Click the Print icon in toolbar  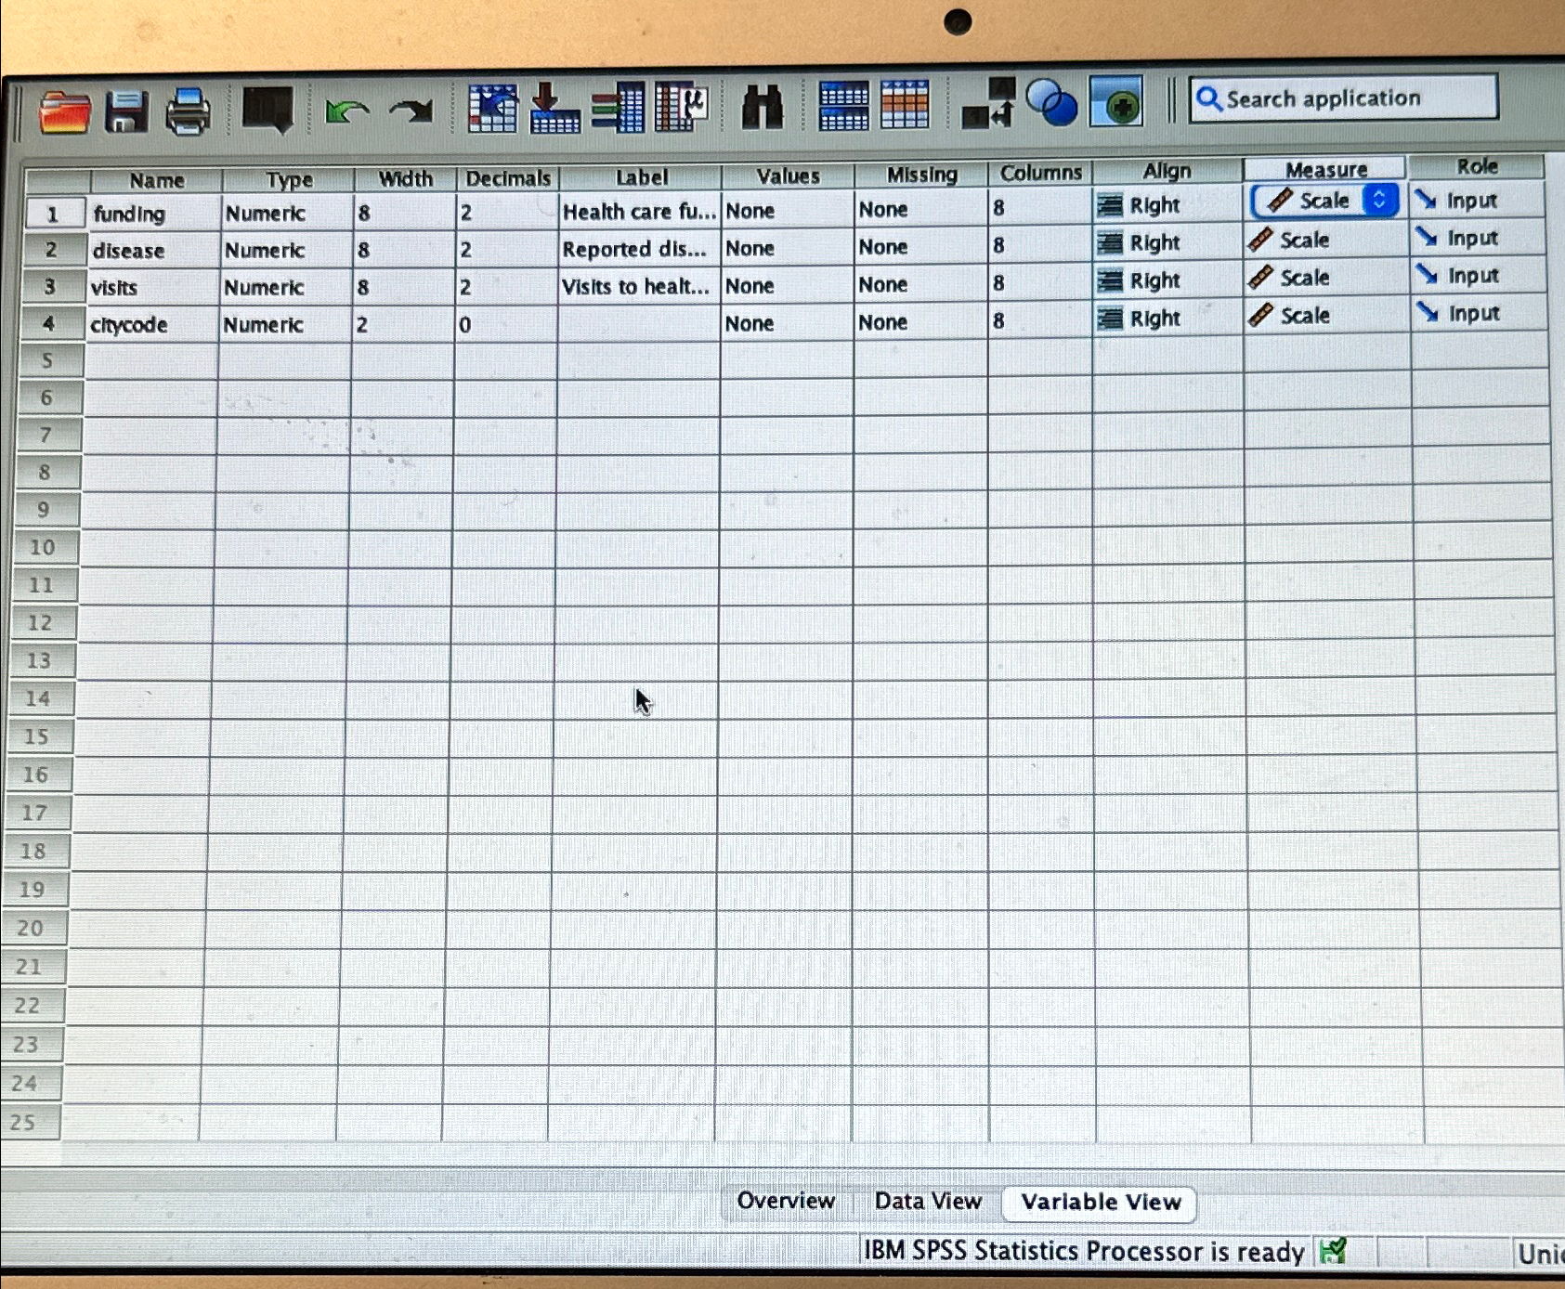[188, 112]
